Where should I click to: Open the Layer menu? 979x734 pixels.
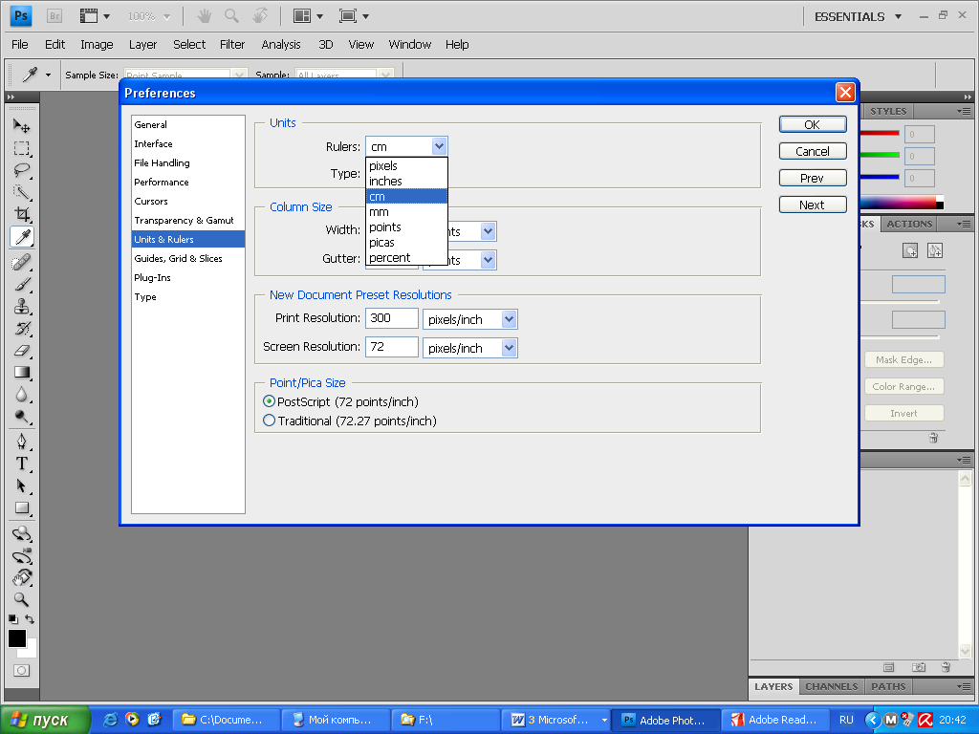pyautogui.click(x=143, y=44)
